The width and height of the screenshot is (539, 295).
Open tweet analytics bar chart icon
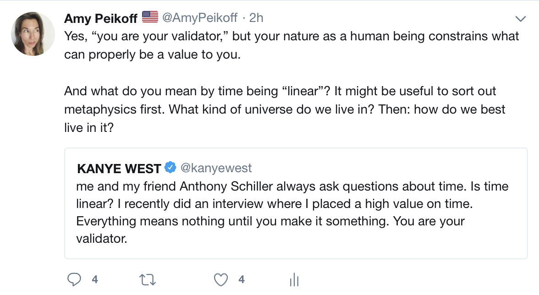(294, 280)
